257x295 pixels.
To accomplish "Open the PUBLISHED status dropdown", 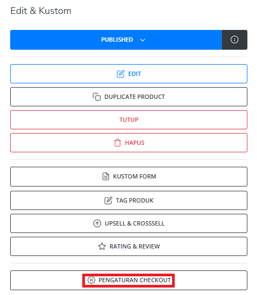I will [116, 40].
